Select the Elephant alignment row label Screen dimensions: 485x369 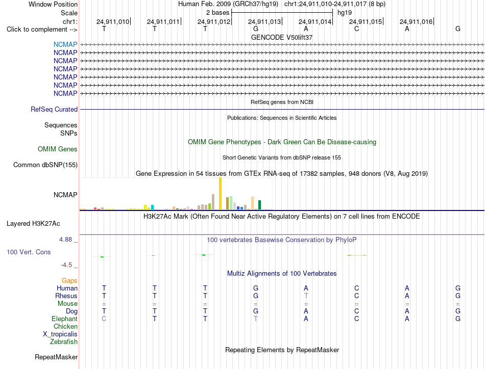[65, 319]
